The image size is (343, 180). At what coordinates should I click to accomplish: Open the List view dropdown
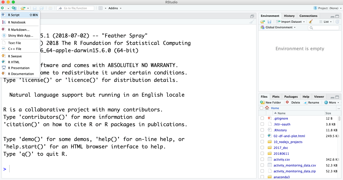(x=326, y=22)
